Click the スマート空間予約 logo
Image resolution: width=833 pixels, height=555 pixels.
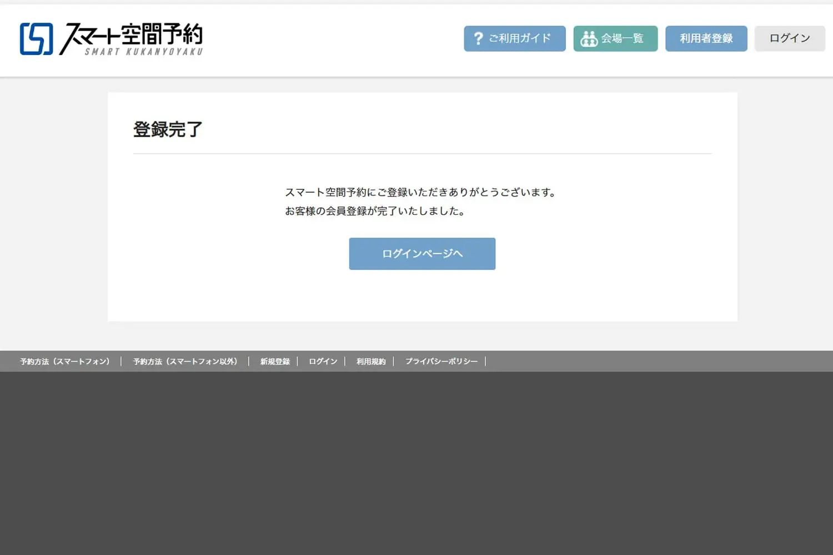(x=111, y=39)
